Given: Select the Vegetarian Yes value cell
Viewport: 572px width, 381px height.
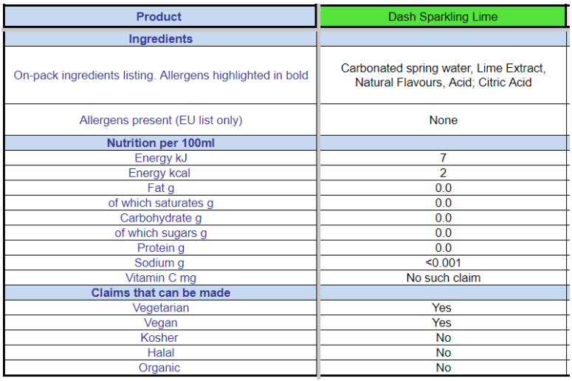Looking at the screenshot, I should click(x=444, y=308).
